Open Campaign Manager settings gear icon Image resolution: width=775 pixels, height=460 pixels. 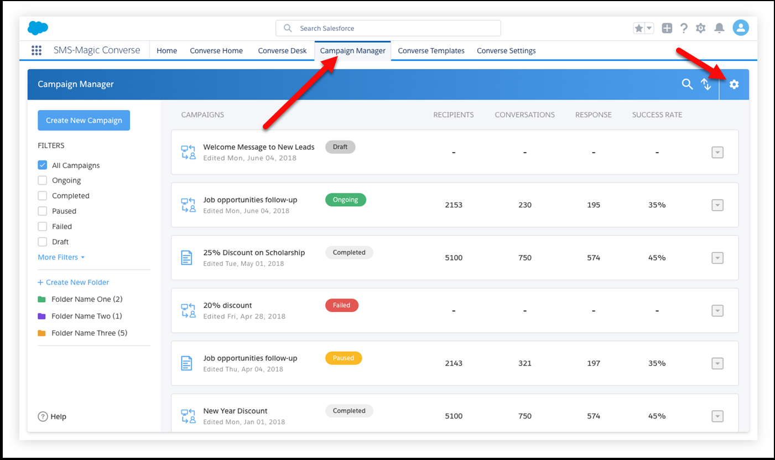tap(734, 84)
